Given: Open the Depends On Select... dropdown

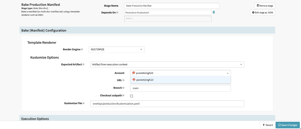Looking at the screenshot, I should pos(168,19).
